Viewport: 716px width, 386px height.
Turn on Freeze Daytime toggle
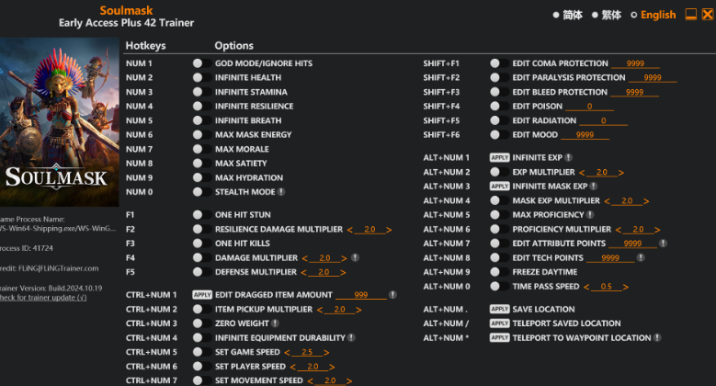pos(495,272)
